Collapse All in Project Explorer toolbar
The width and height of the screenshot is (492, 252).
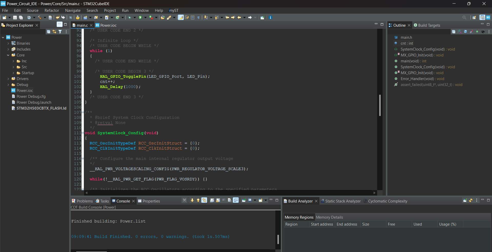tap(48, 31)
